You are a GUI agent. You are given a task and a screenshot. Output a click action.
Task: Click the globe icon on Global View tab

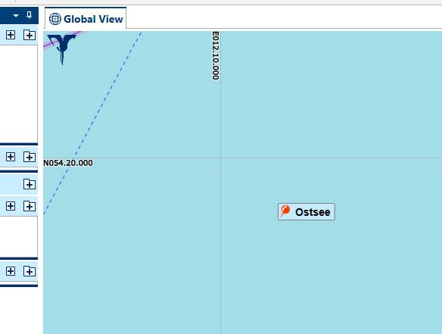pos(55,19)
